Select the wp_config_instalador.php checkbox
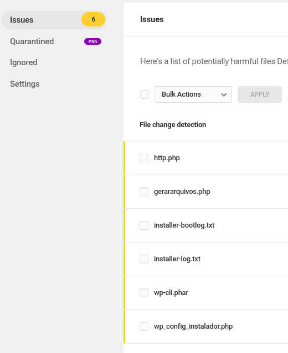Screen dimensions: 288x353 click(144, 326)
